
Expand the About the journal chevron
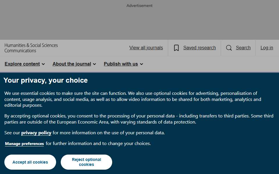(94, 64)
